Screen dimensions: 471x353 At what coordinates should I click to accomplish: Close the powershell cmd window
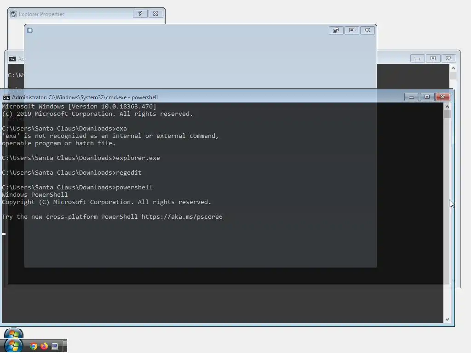coord(443,97)
